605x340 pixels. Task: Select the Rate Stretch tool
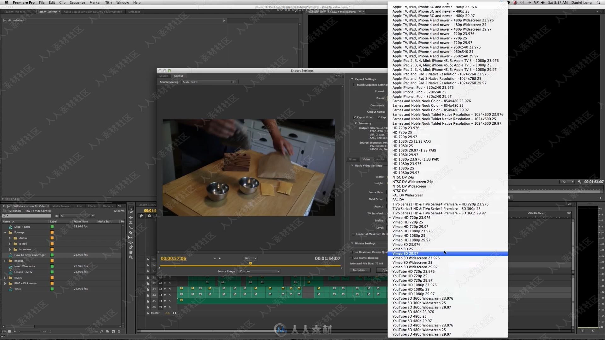tap(131, 228)
